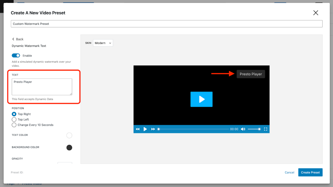Click the preset name input field

(166, 24)
